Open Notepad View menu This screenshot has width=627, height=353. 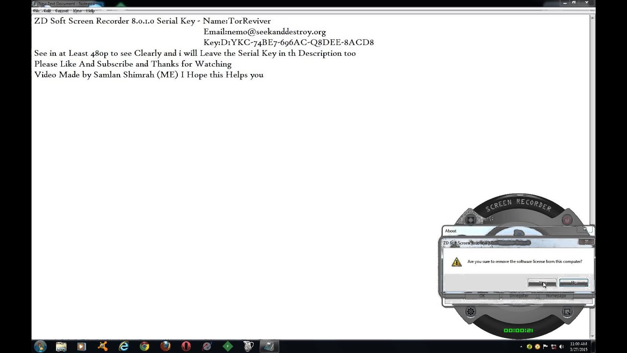tap(77, 11)
